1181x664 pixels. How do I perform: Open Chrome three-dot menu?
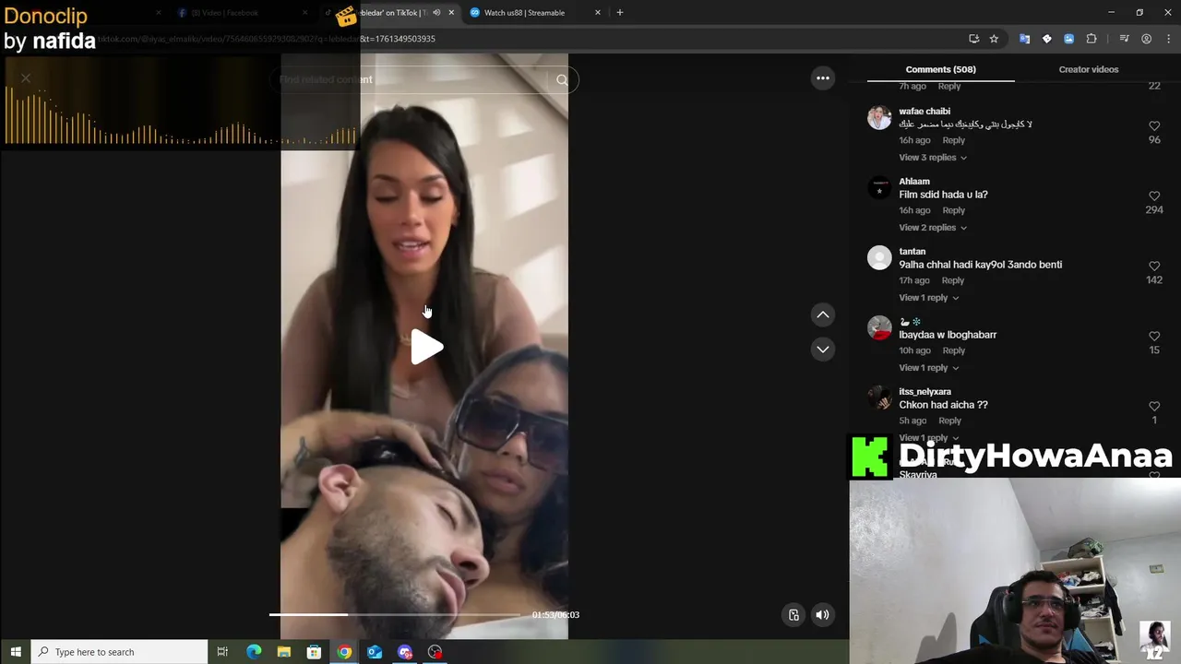pyautogui.click(x=1167, y=39)
